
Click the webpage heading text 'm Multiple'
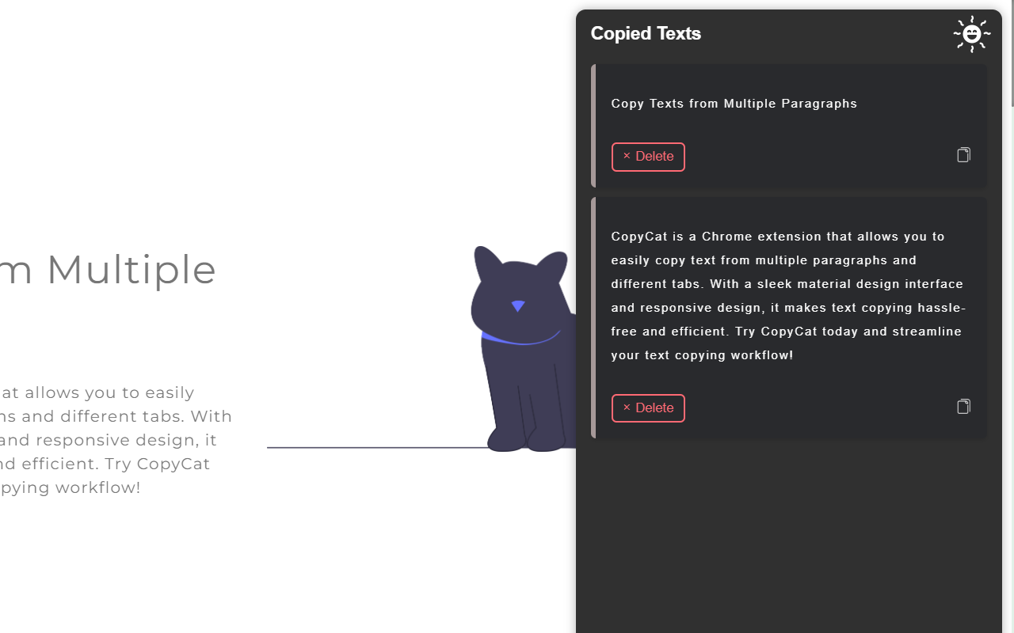tap(109, 270)
